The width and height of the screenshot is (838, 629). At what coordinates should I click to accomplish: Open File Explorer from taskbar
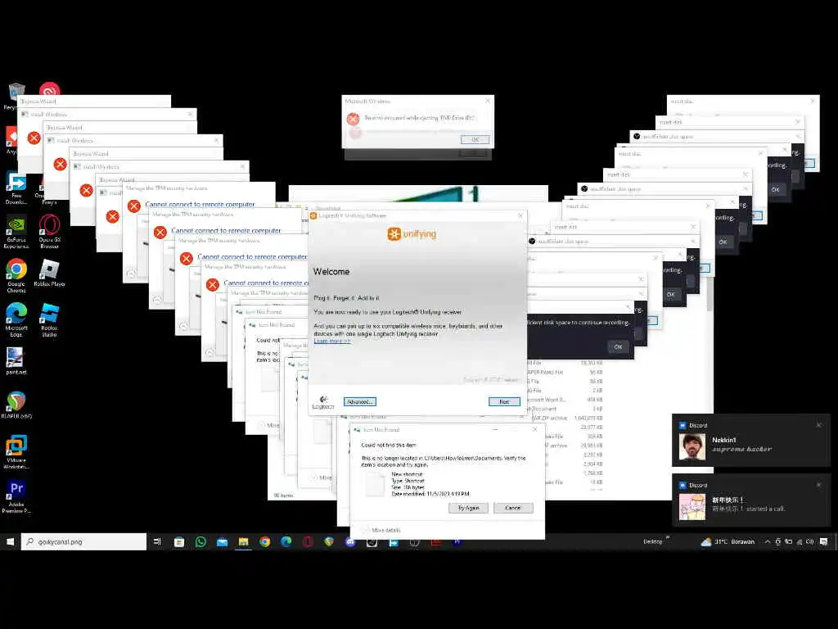click(244, 542)
